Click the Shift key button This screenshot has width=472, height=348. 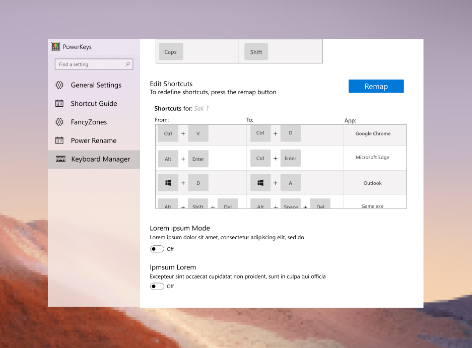(255, 51)
